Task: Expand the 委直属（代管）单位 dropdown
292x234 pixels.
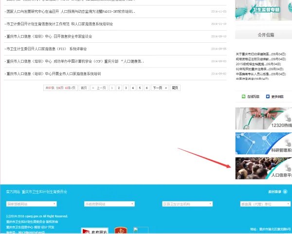Action: pyautogui.click(x=265, y=204)
